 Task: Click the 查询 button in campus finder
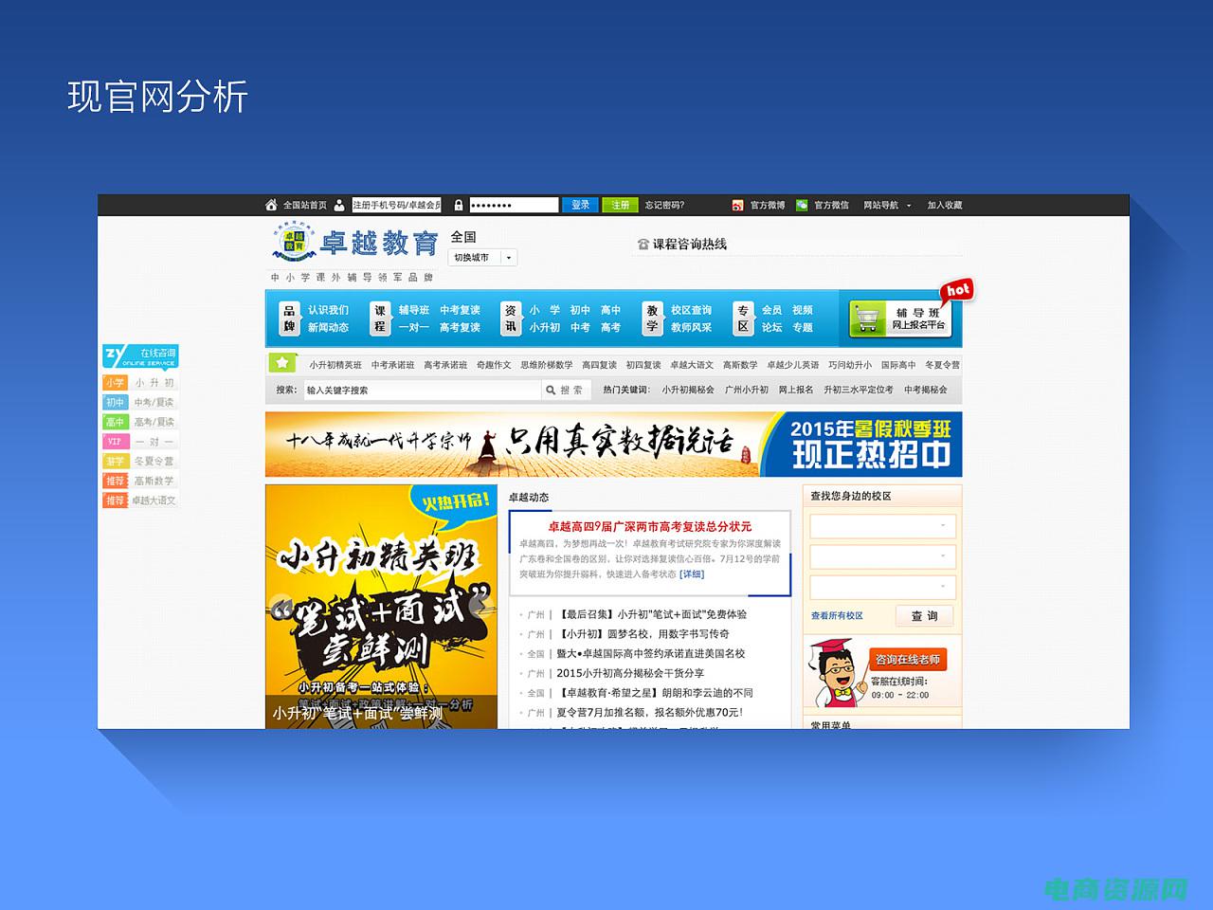925,616
